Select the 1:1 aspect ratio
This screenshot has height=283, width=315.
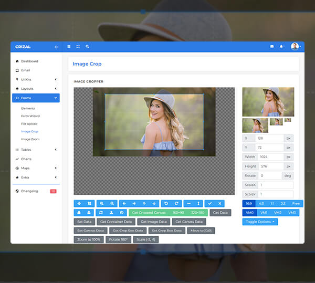click(272, 204)
